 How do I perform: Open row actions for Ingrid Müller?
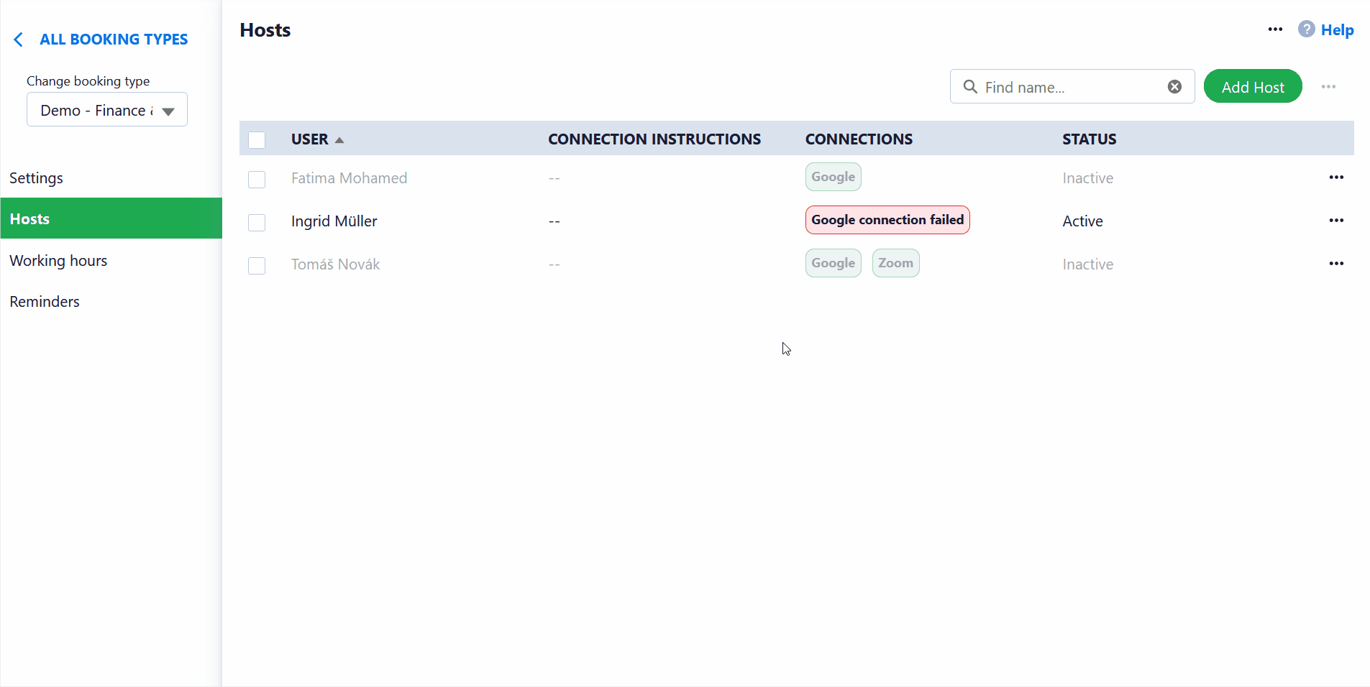coord(1336,221)
